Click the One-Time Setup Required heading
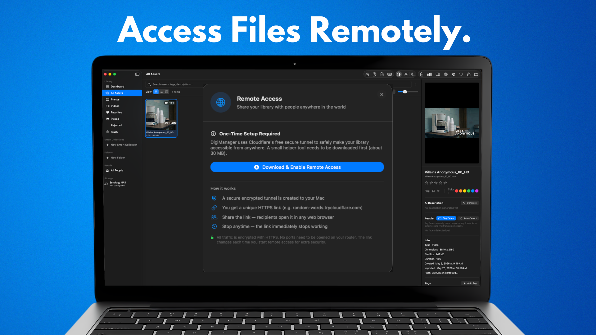596x335 pixels. click(x=250, y=134)
